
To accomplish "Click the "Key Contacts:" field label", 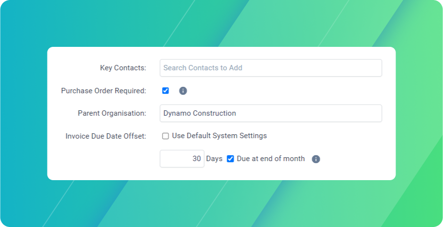I will [x=123, y=68].
